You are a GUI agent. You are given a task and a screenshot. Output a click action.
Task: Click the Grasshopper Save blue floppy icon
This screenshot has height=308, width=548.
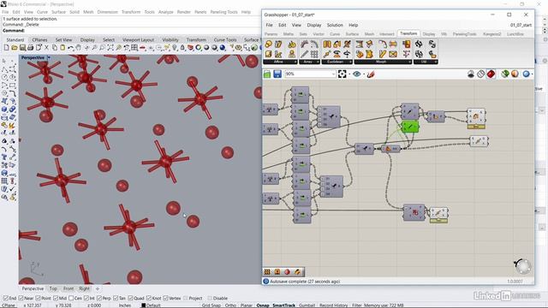277,74
